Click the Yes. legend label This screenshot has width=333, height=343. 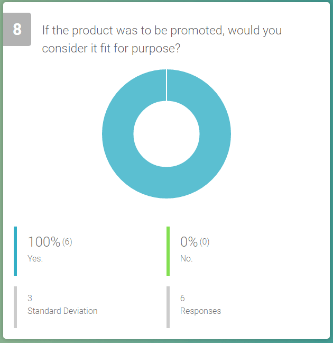pos(35,259)
